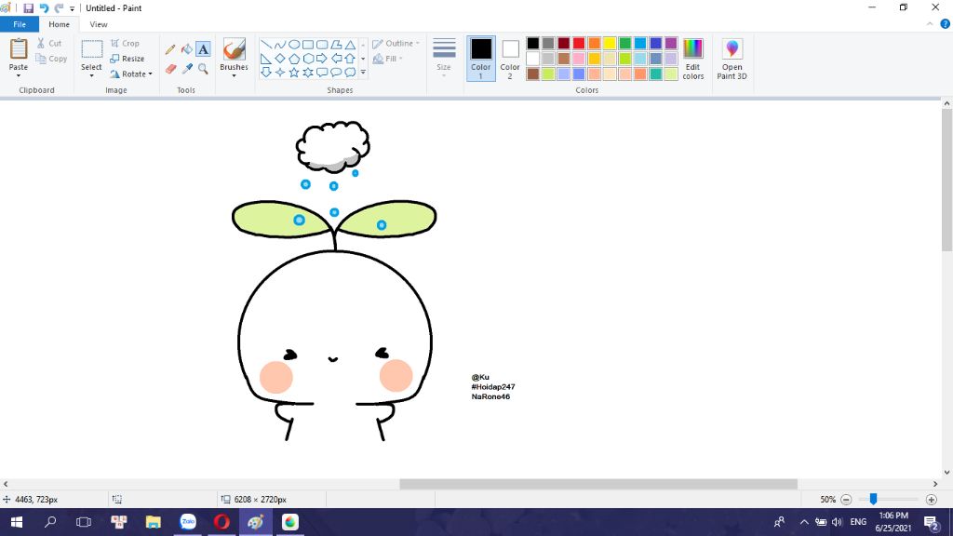The height and width of the screenshot is (536, 953).
Task: Choose the Eraser tool
Action: pos(170,68)
